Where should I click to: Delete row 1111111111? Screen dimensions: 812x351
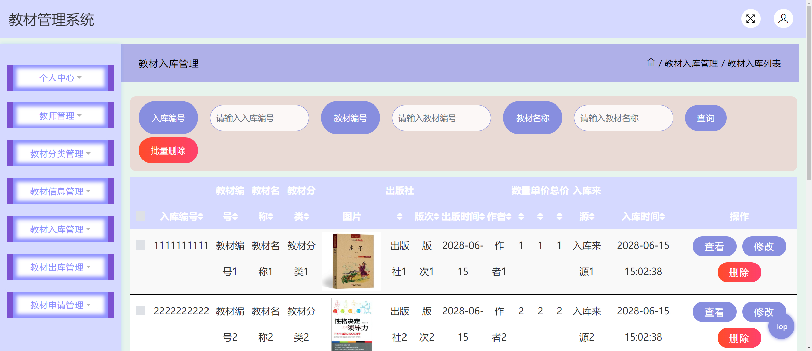point(739,273)
